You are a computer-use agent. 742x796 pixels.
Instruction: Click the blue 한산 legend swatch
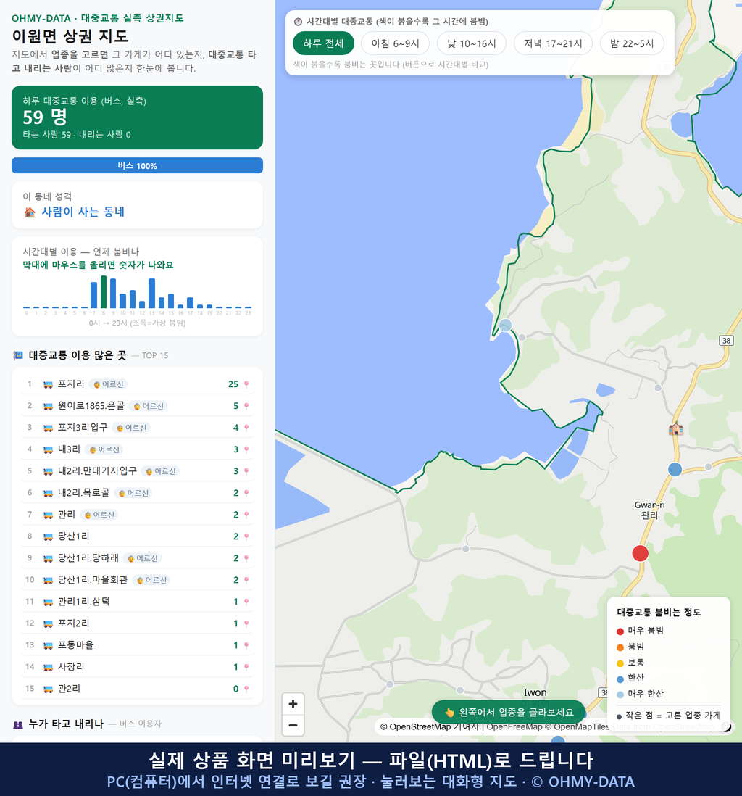click(620, 679)
